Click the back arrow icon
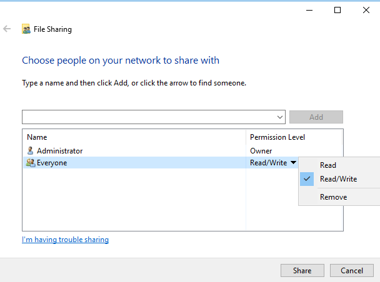 point(7,29)
